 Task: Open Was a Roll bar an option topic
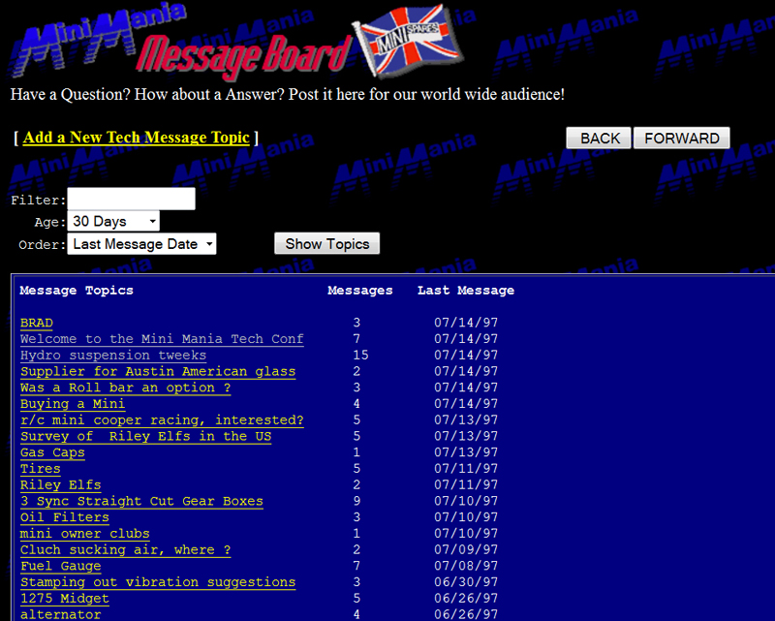coord(125,388)
